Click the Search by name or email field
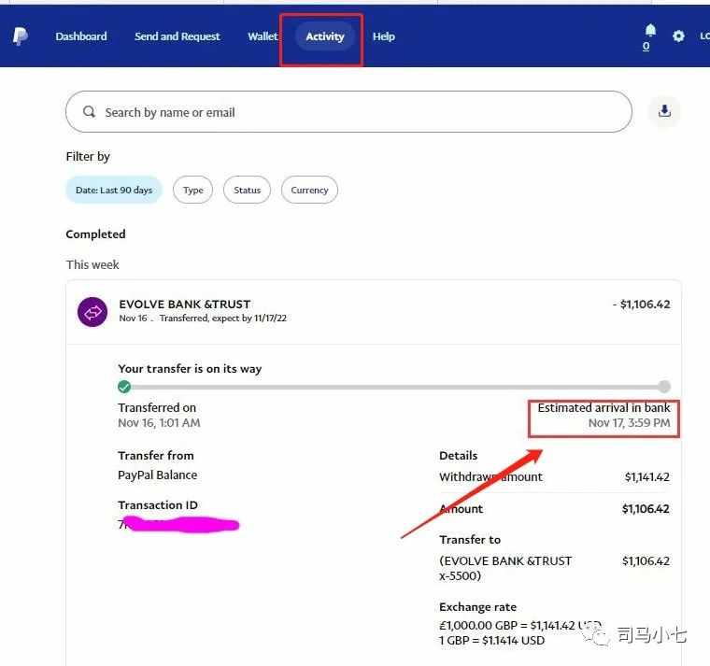710x666 pixels. coord(348,112)
